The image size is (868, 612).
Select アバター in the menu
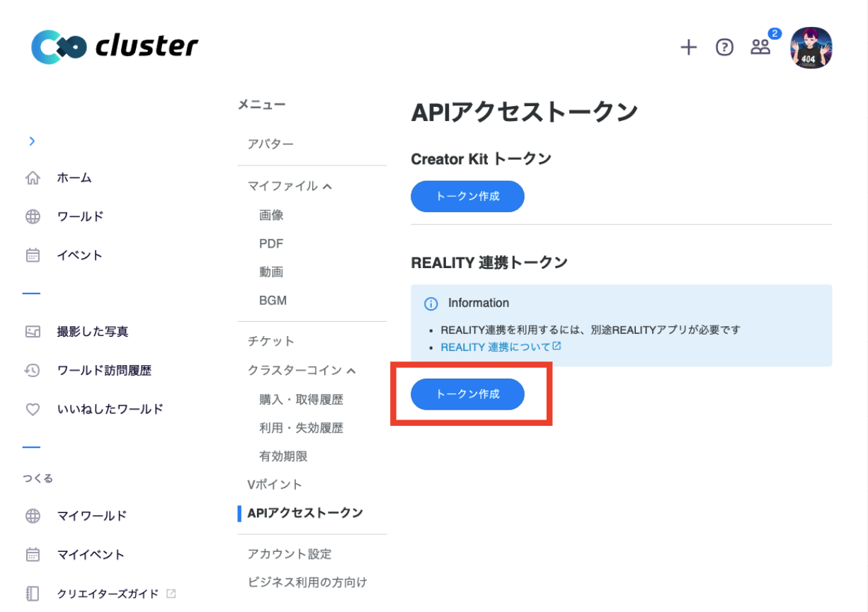click(270, 144)
